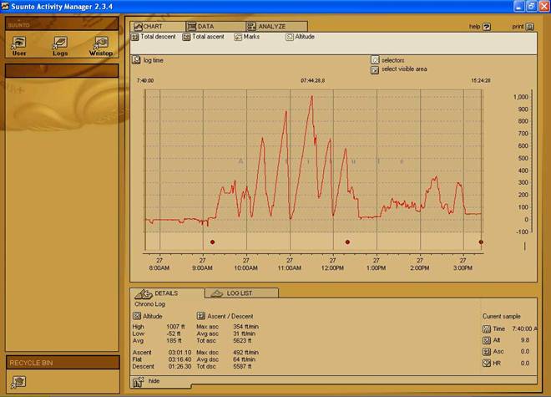Expand the select visible area option
This screenshot has width=551, height=397.
point(375,69)
